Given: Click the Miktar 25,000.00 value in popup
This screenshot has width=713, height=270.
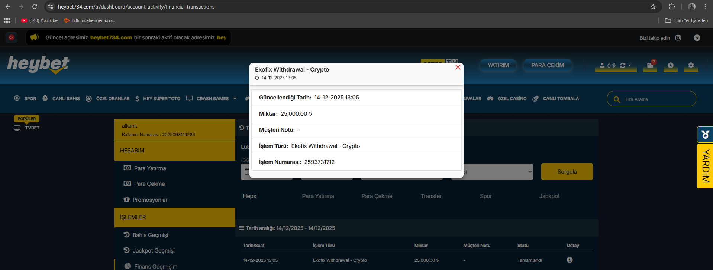Looking at the screenshot, I should click(296, 114).
